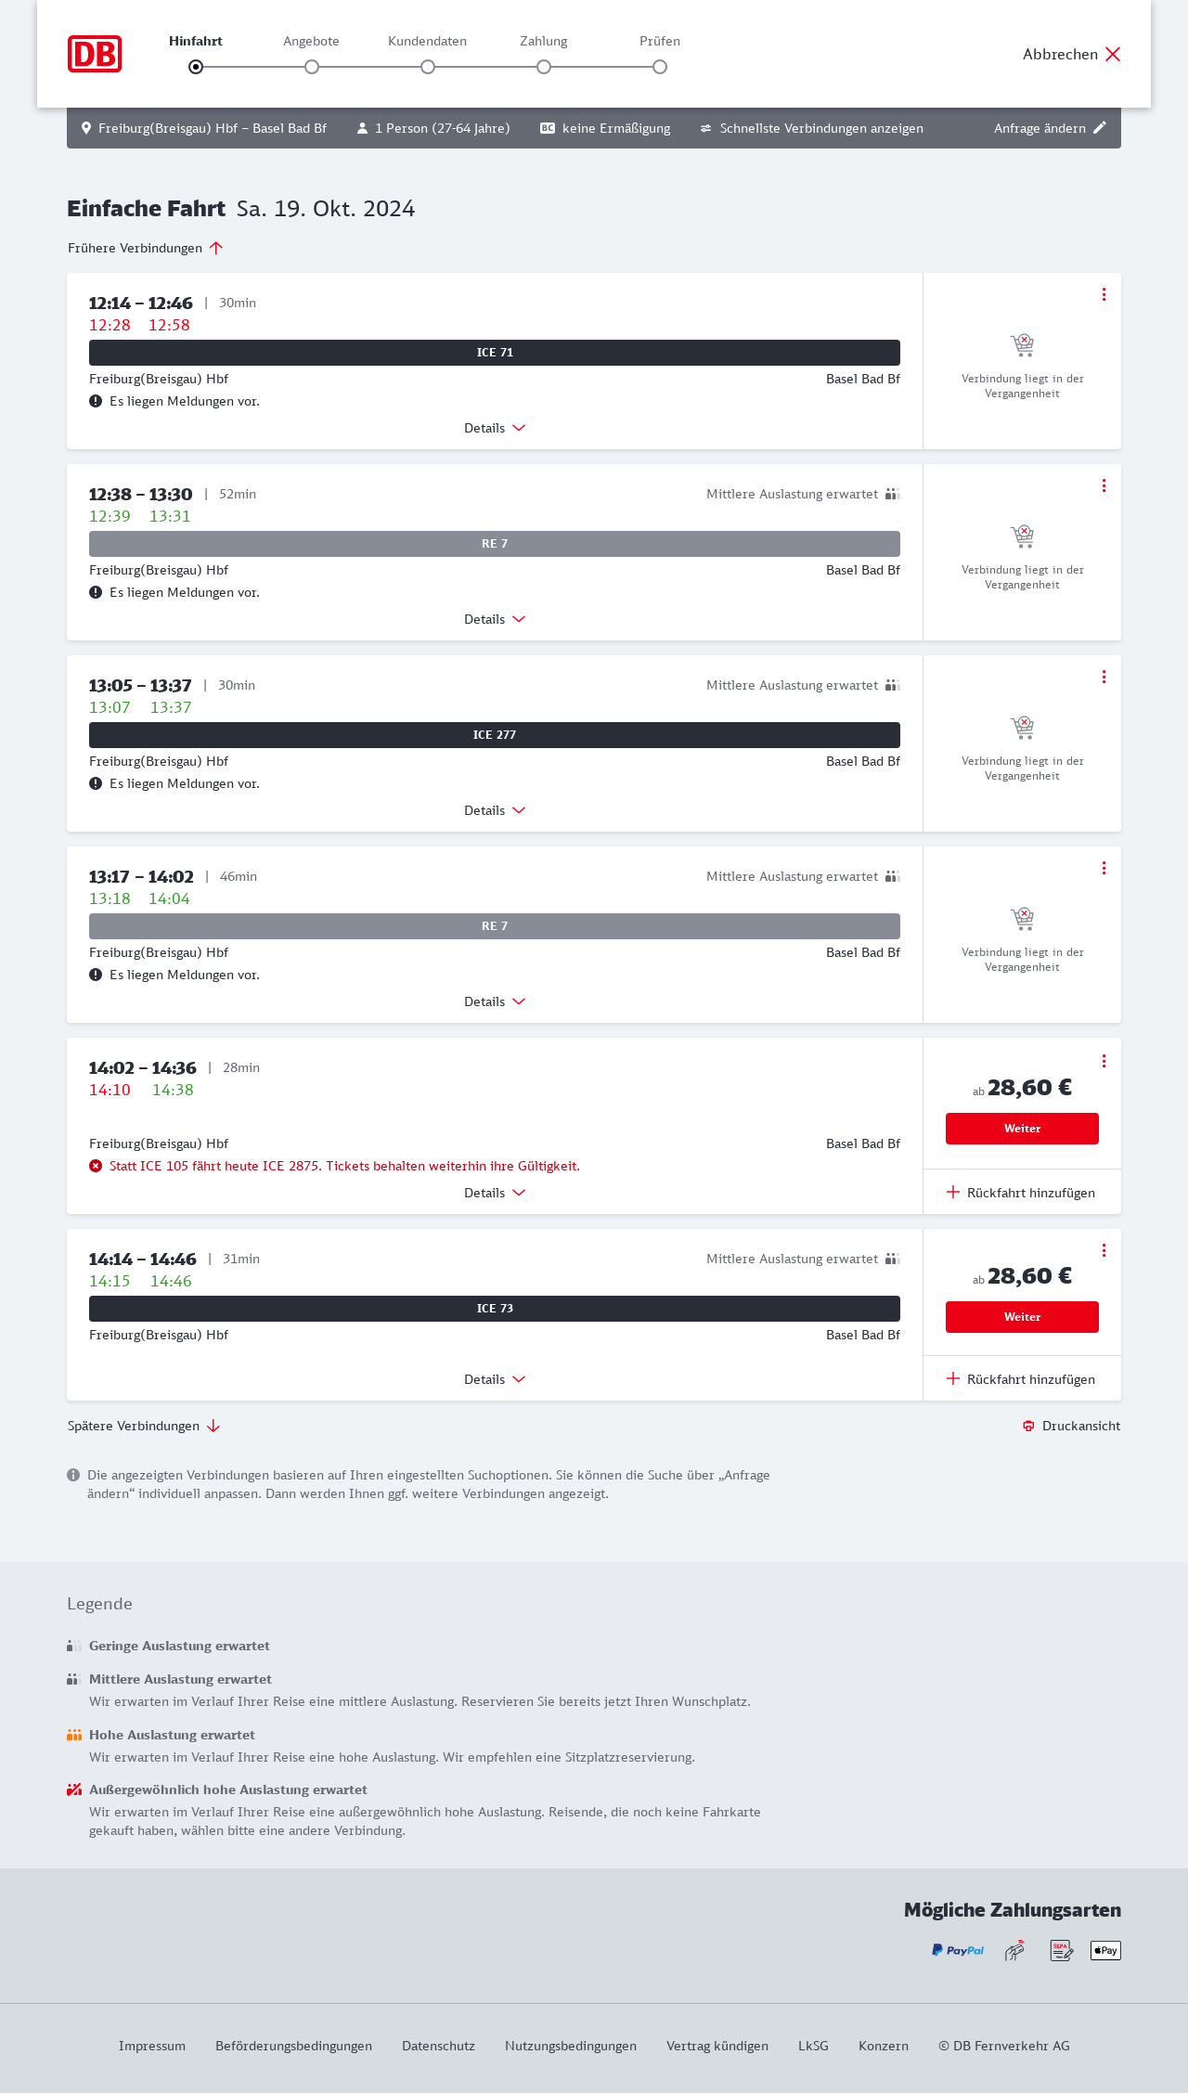Viewport: 1188px width, 2093px height.
Task: Click printer icon for Druckansicht
Action: click(1028, 1426)
